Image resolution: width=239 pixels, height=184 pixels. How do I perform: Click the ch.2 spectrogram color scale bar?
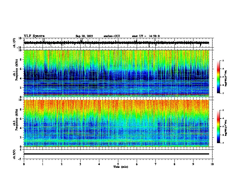pos(218,127)
